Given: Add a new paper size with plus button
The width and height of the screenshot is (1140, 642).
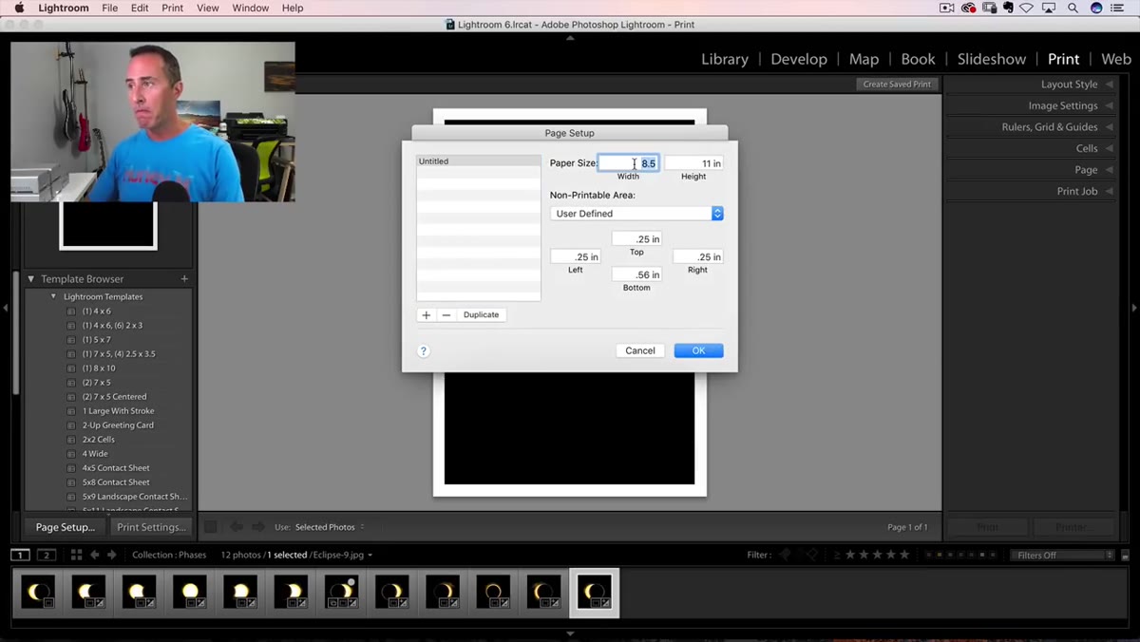Looking at the screenshot, I should click(426, 314).
